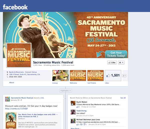This screenshot has width=150, height=129.
Task: Click the like thumb on Ruchi Malani's post
Action: [77, 107]
